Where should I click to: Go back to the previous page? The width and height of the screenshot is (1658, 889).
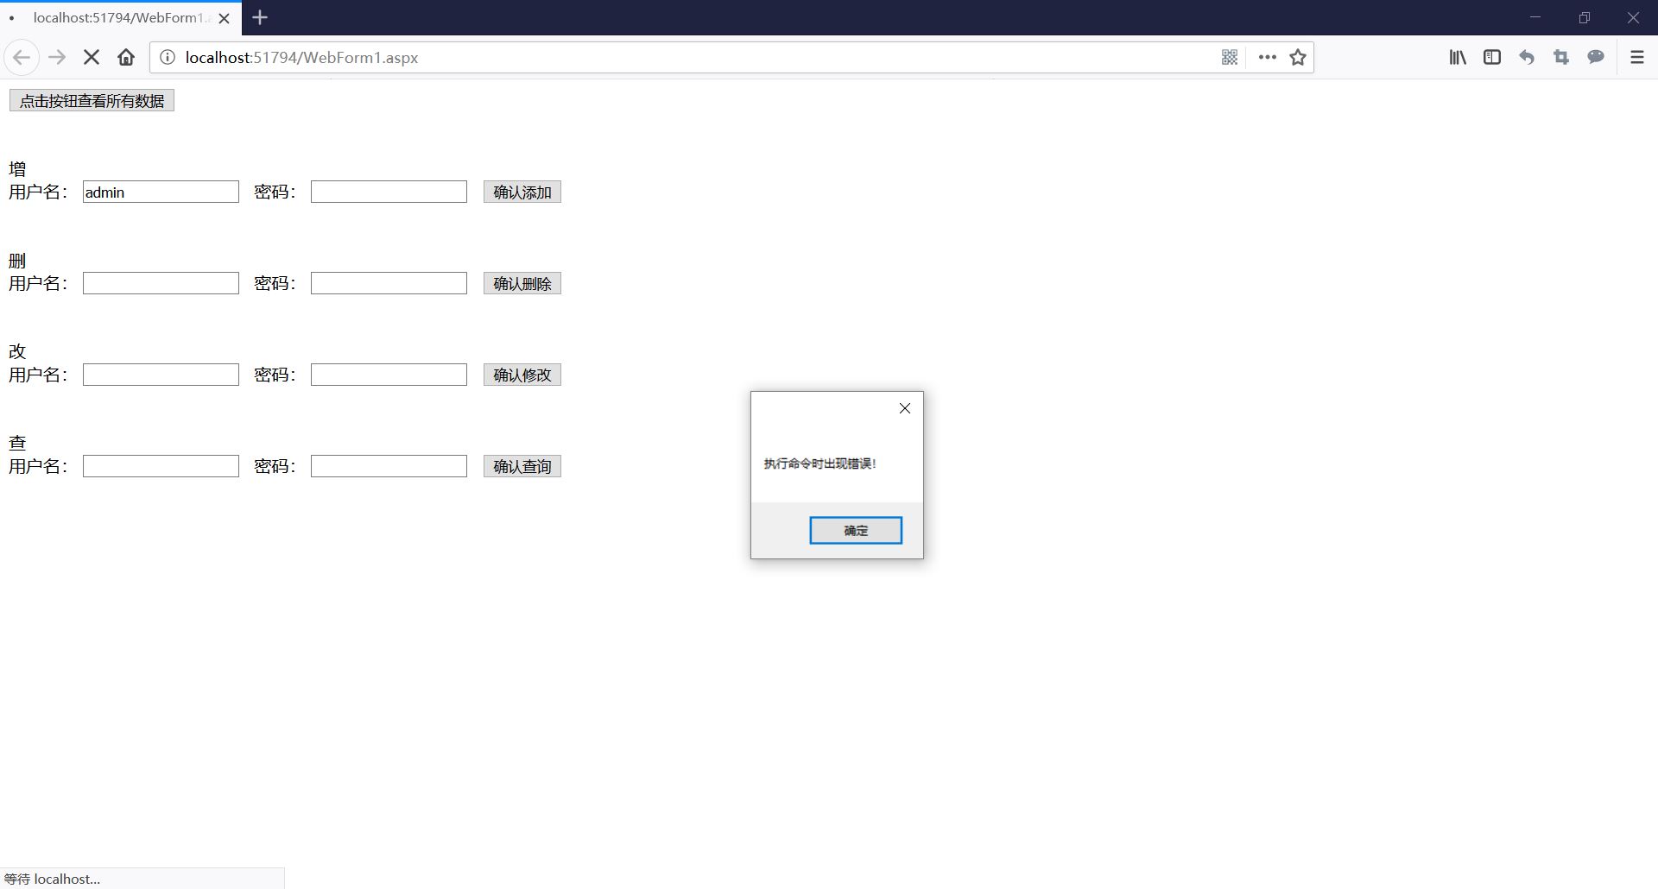click(x=22, y=57)
